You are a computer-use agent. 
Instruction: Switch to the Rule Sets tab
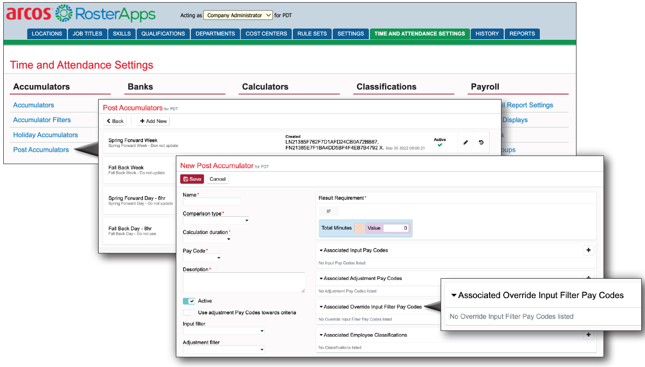click(312, 33)
